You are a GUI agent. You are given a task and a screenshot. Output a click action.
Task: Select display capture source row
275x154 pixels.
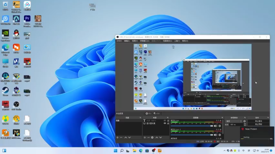pos(156,123)
